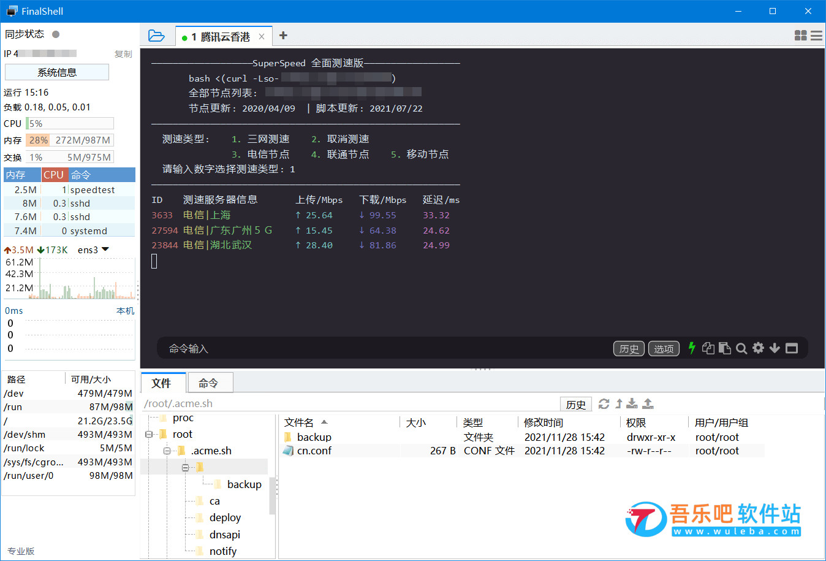This screenshot has height=561, width=826.
Task: Click the 内存 memory usage bar
Action: pyautogui.click(x=69, y=140)
